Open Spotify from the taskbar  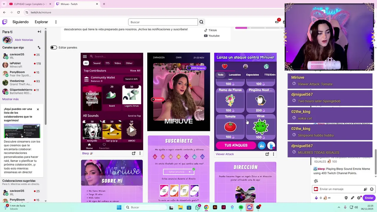(241, 207)
